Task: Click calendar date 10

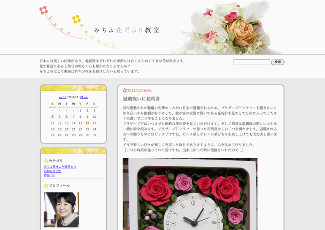Action: tap(95, 116)
